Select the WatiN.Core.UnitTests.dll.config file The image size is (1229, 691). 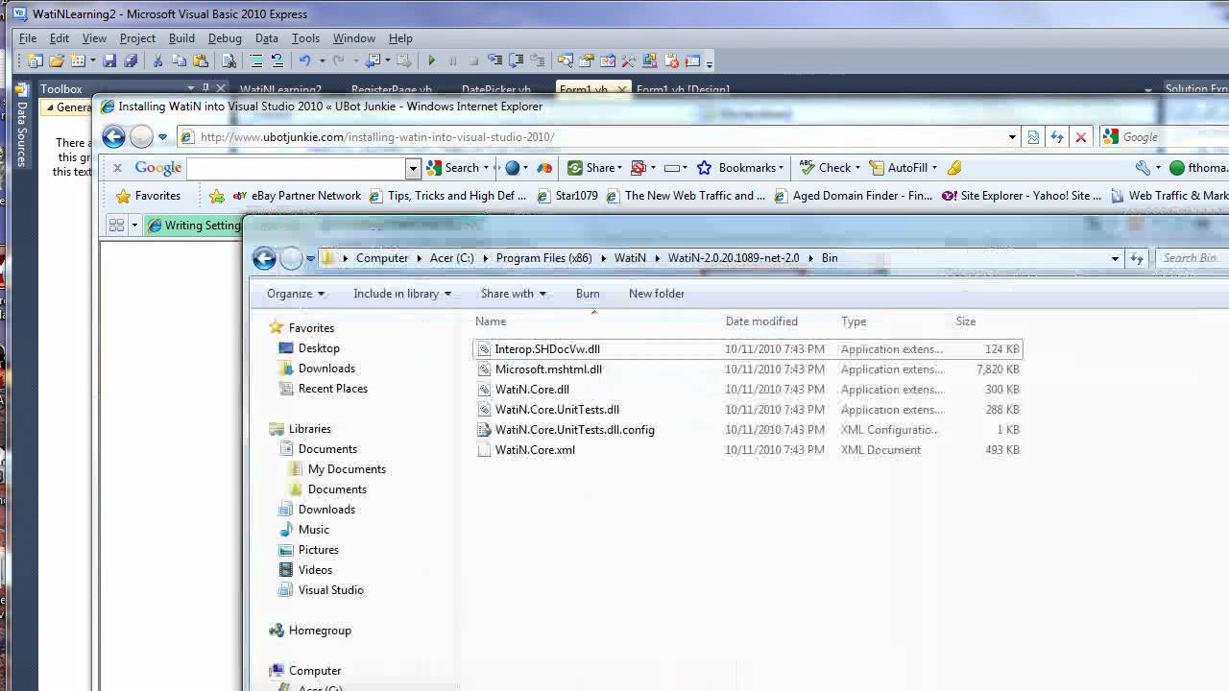(574, 430)
